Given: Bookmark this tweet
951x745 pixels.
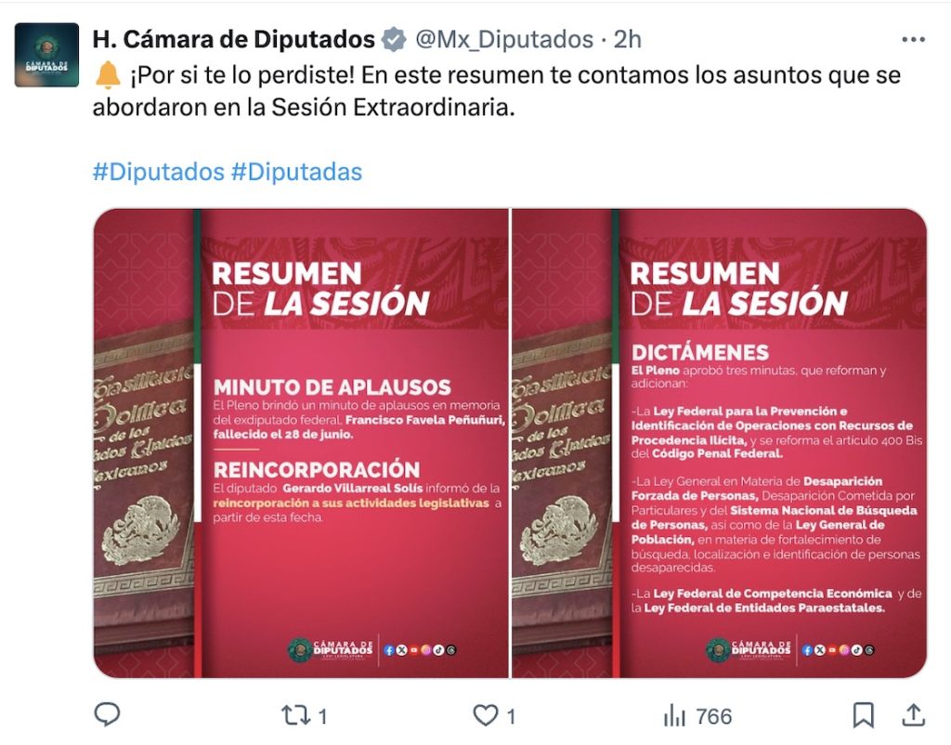Looking at the screenshot, I should (863, 715).
